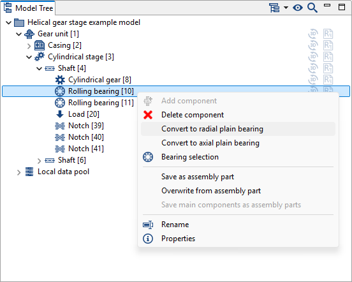This screenshot has height=282, width=352.
Task: Click the Rolling bearing [10] icon
Action: 60,91
